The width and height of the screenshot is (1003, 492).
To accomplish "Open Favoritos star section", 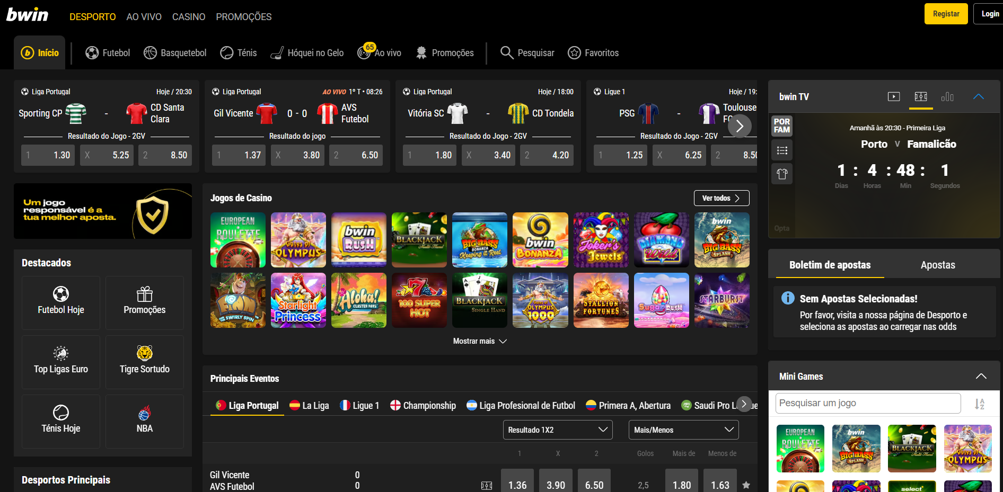I will (x=593, y=53).
